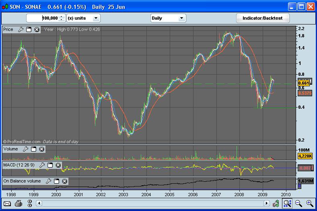317x211 pixels.
Task: Click the 1,631M OBV value
Action: click(x=306, y=181)
